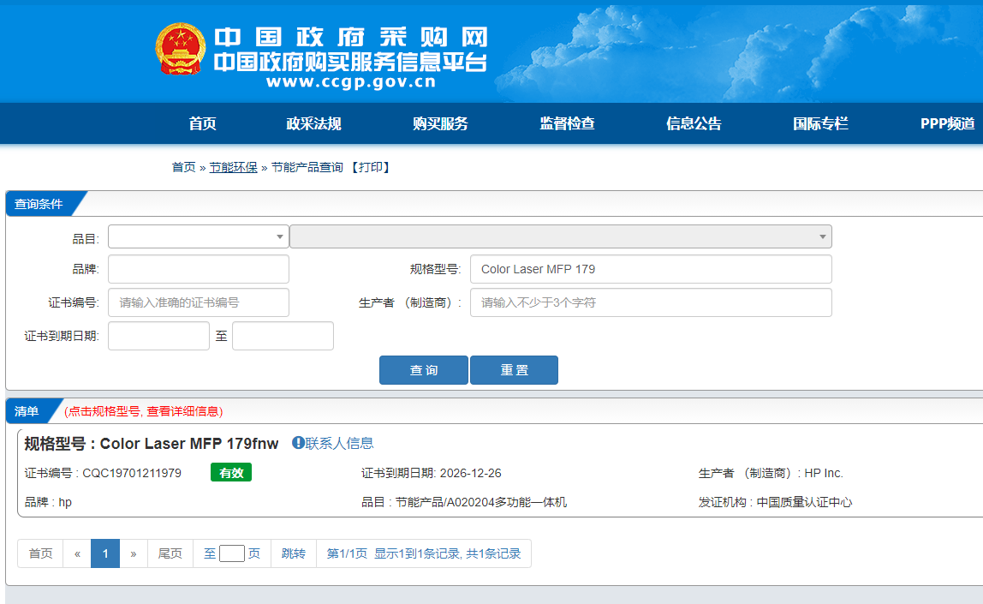Open the 监督检查 navigation item

(568, 123)
